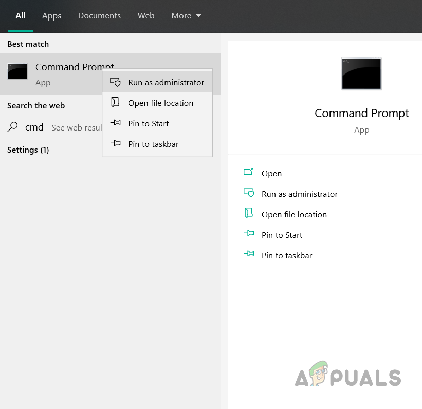The width and height of the screenshot is (422, 409).
Task: Expand the More dropdown
Action: [x=187, y=16]
